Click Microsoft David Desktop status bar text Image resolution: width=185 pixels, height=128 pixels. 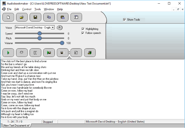pos(115,122)
